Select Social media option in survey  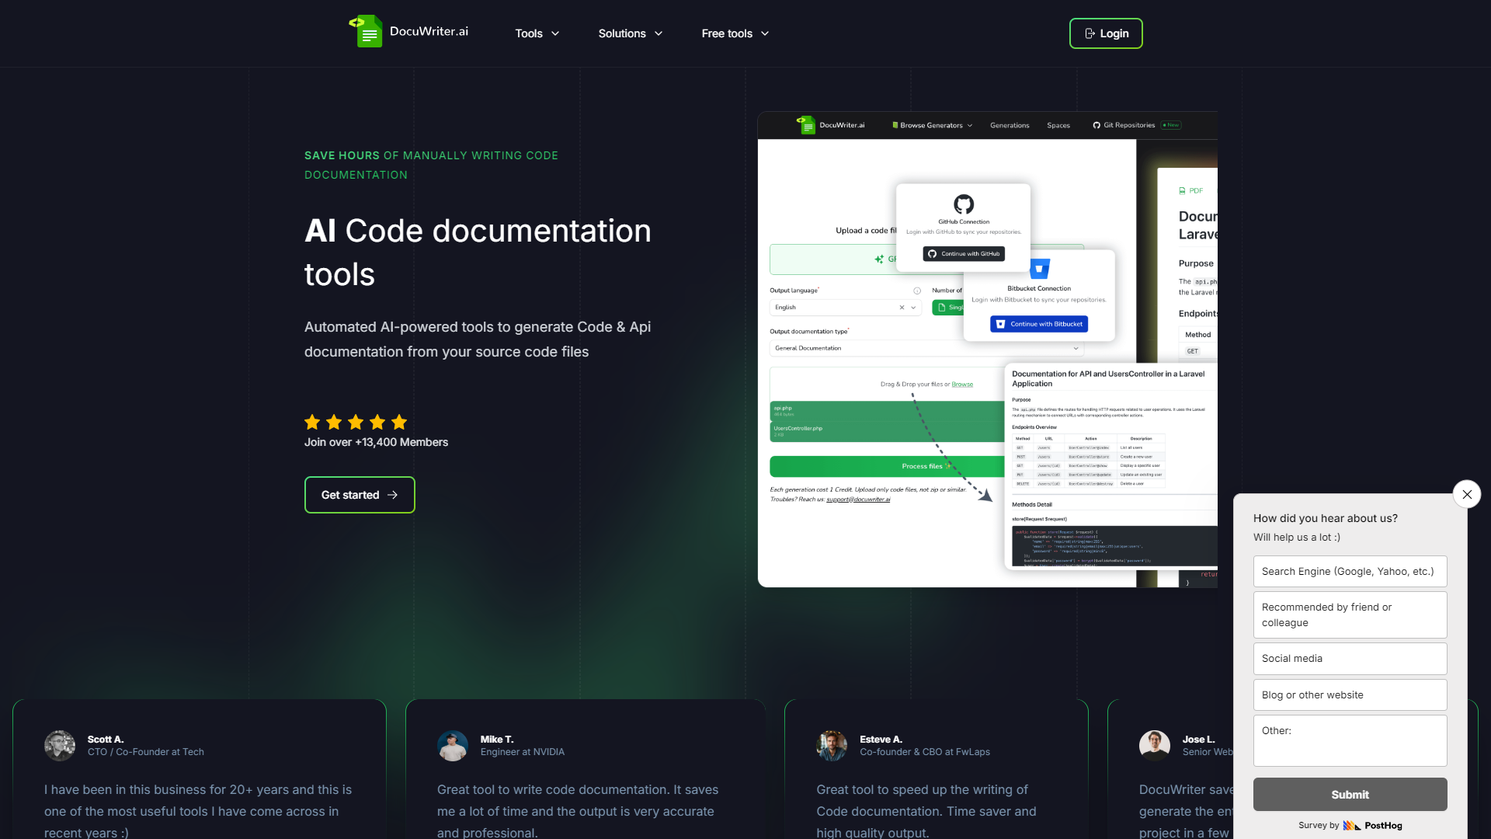(x=1350, y=658)
